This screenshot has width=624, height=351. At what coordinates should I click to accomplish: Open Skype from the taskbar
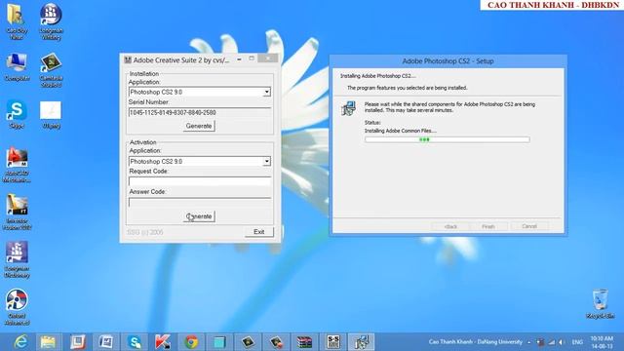135,342
